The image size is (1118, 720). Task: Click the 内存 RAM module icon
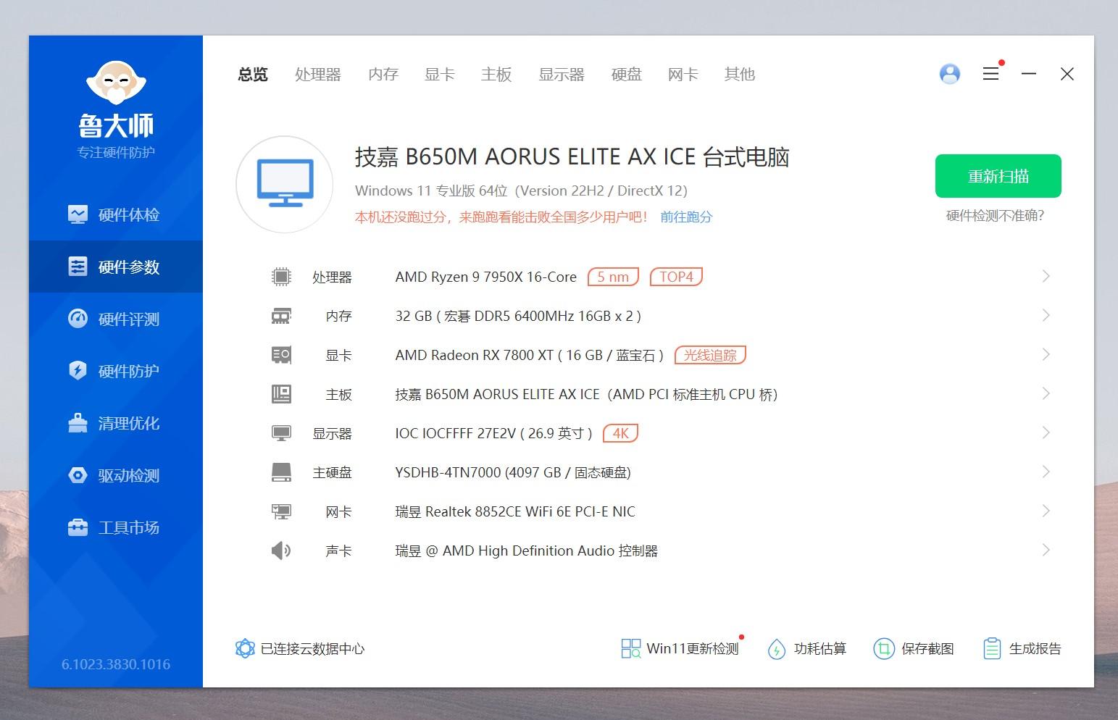tap(281, 316)
